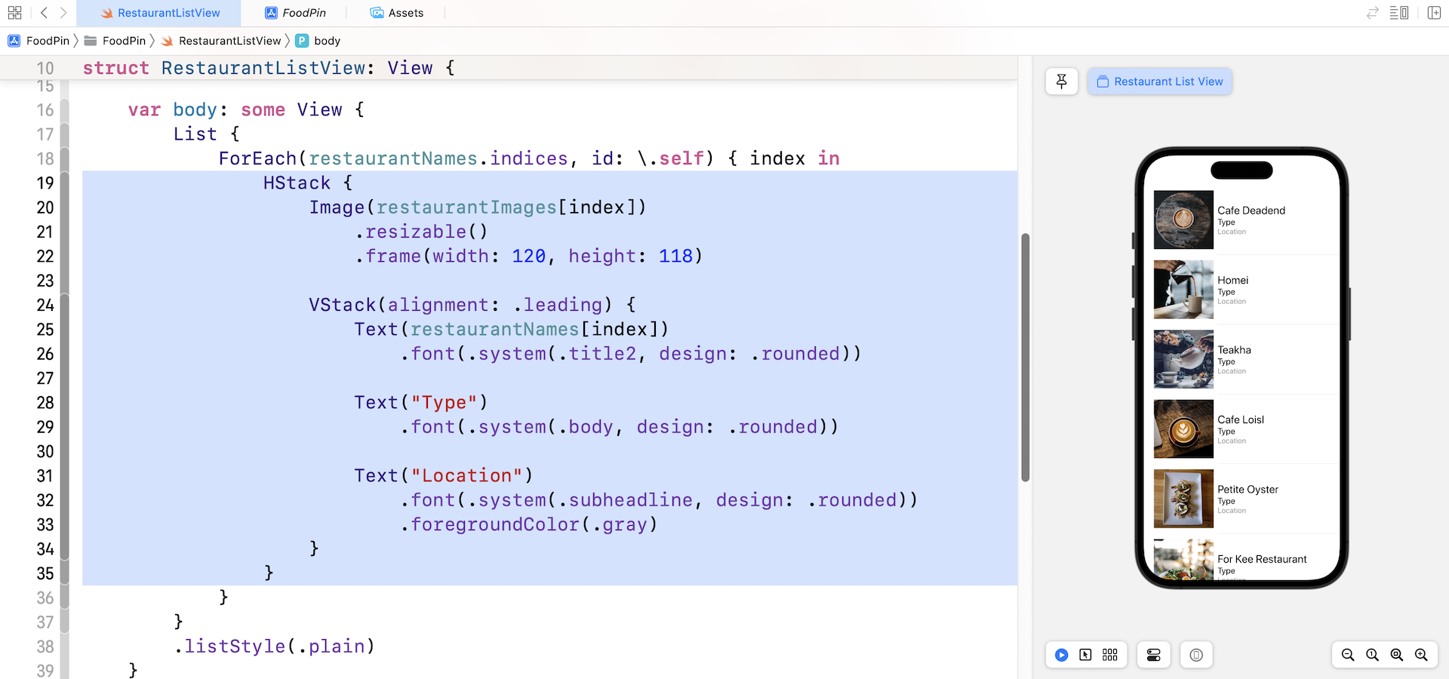Open preview variants grid icon

(1109, 655)
